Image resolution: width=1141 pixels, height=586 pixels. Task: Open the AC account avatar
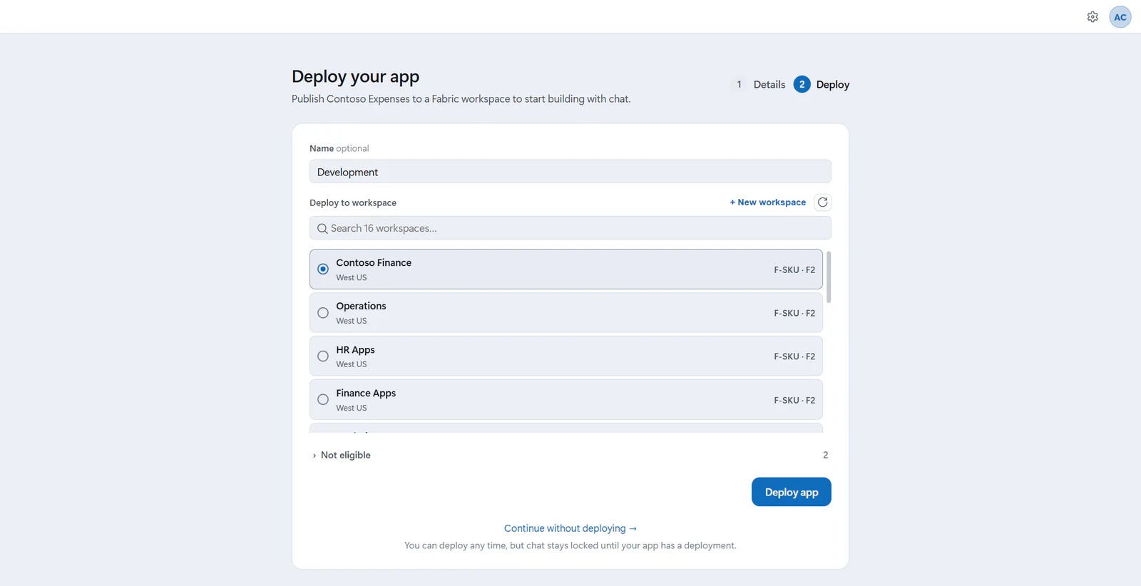(x=1120, y=17)
